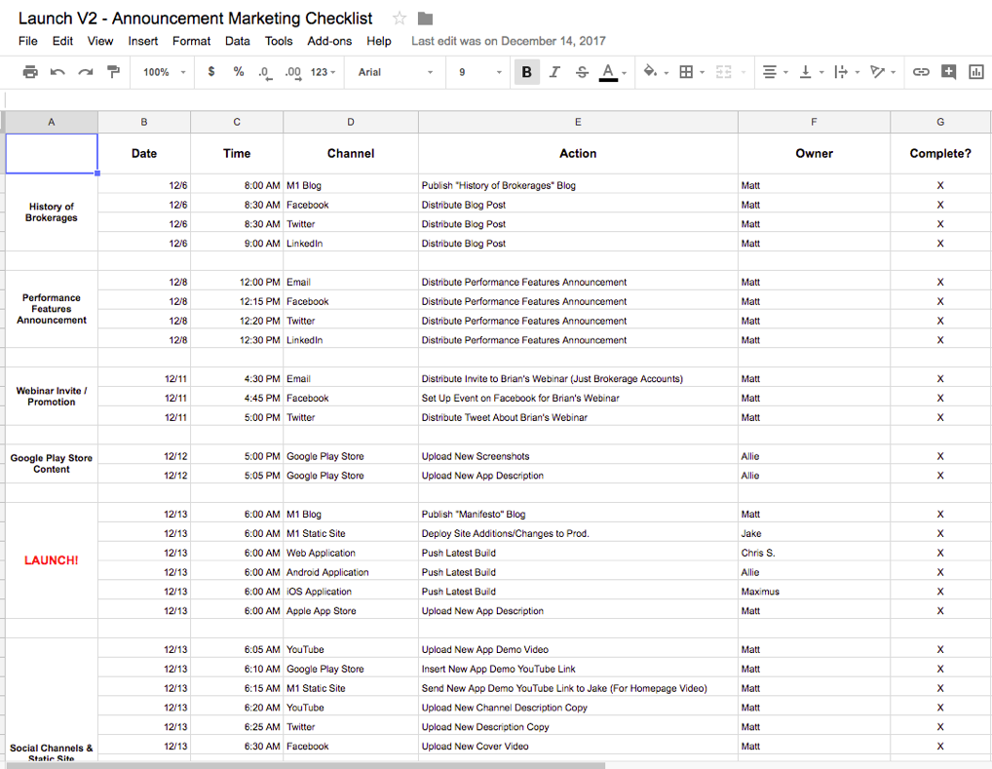The height and width of the screenshot is (769, 992).
Task: Open the View menu
Action: [100, 41]
